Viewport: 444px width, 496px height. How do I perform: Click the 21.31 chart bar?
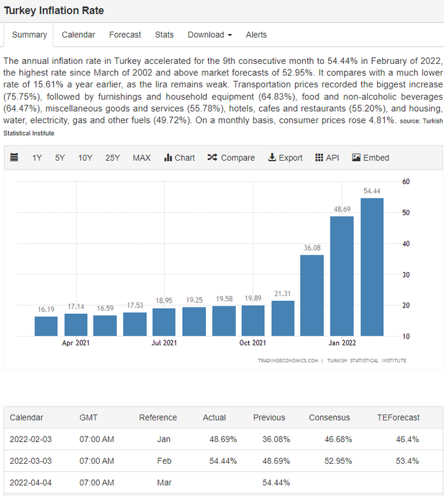point(283,318)
